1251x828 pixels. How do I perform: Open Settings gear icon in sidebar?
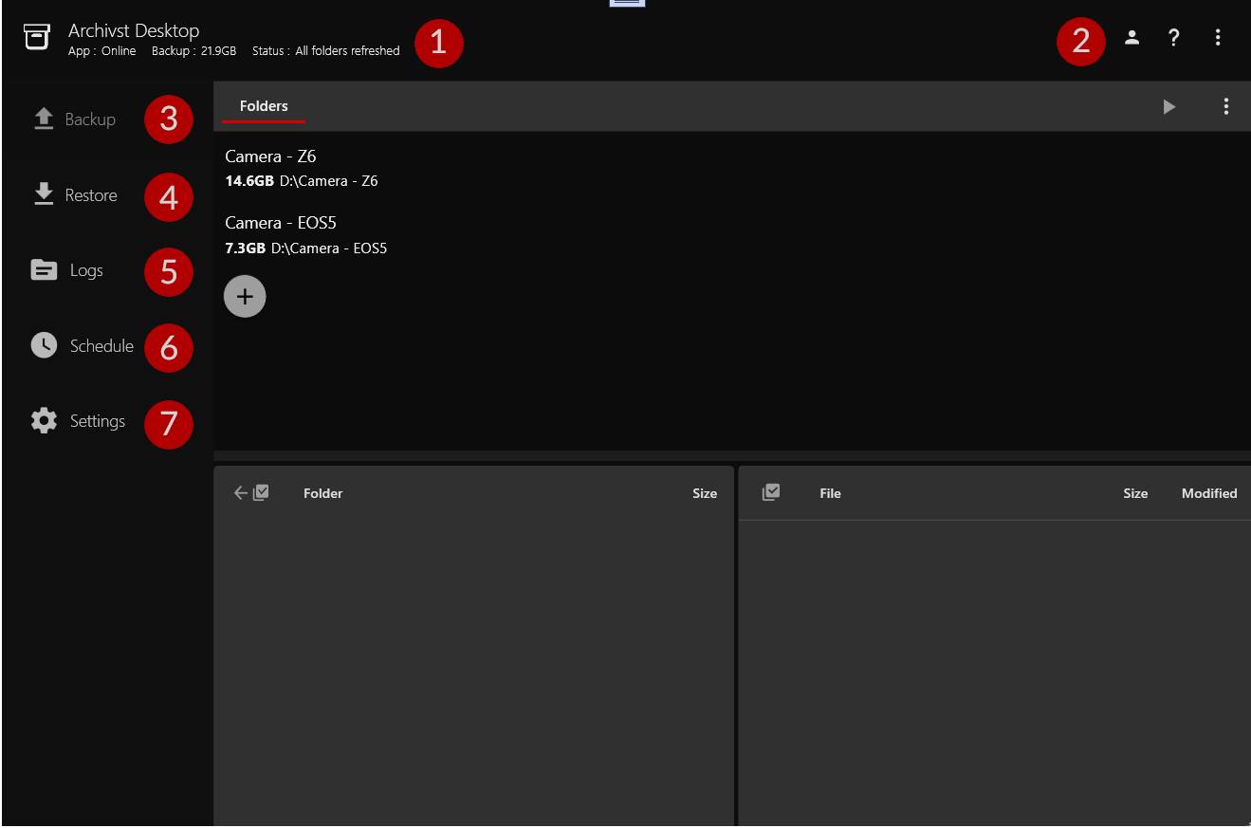44,421
